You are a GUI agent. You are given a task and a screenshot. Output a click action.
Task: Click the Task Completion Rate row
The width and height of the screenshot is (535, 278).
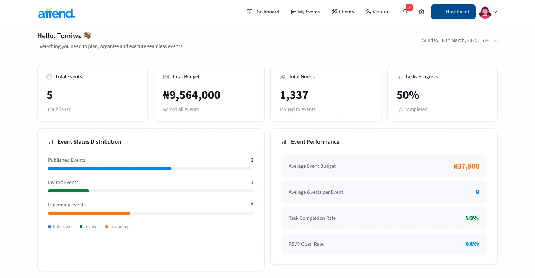(384, 218)
